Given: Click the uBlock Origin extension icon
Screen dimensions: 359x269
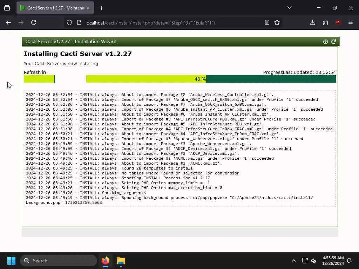Looking at the screenshot, I should coord(338,22).
